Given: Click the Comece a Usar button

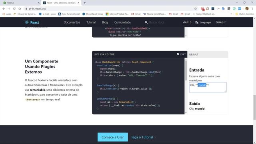Looking at the screenshot, I should pyautogui.click(x=113, y=137).
